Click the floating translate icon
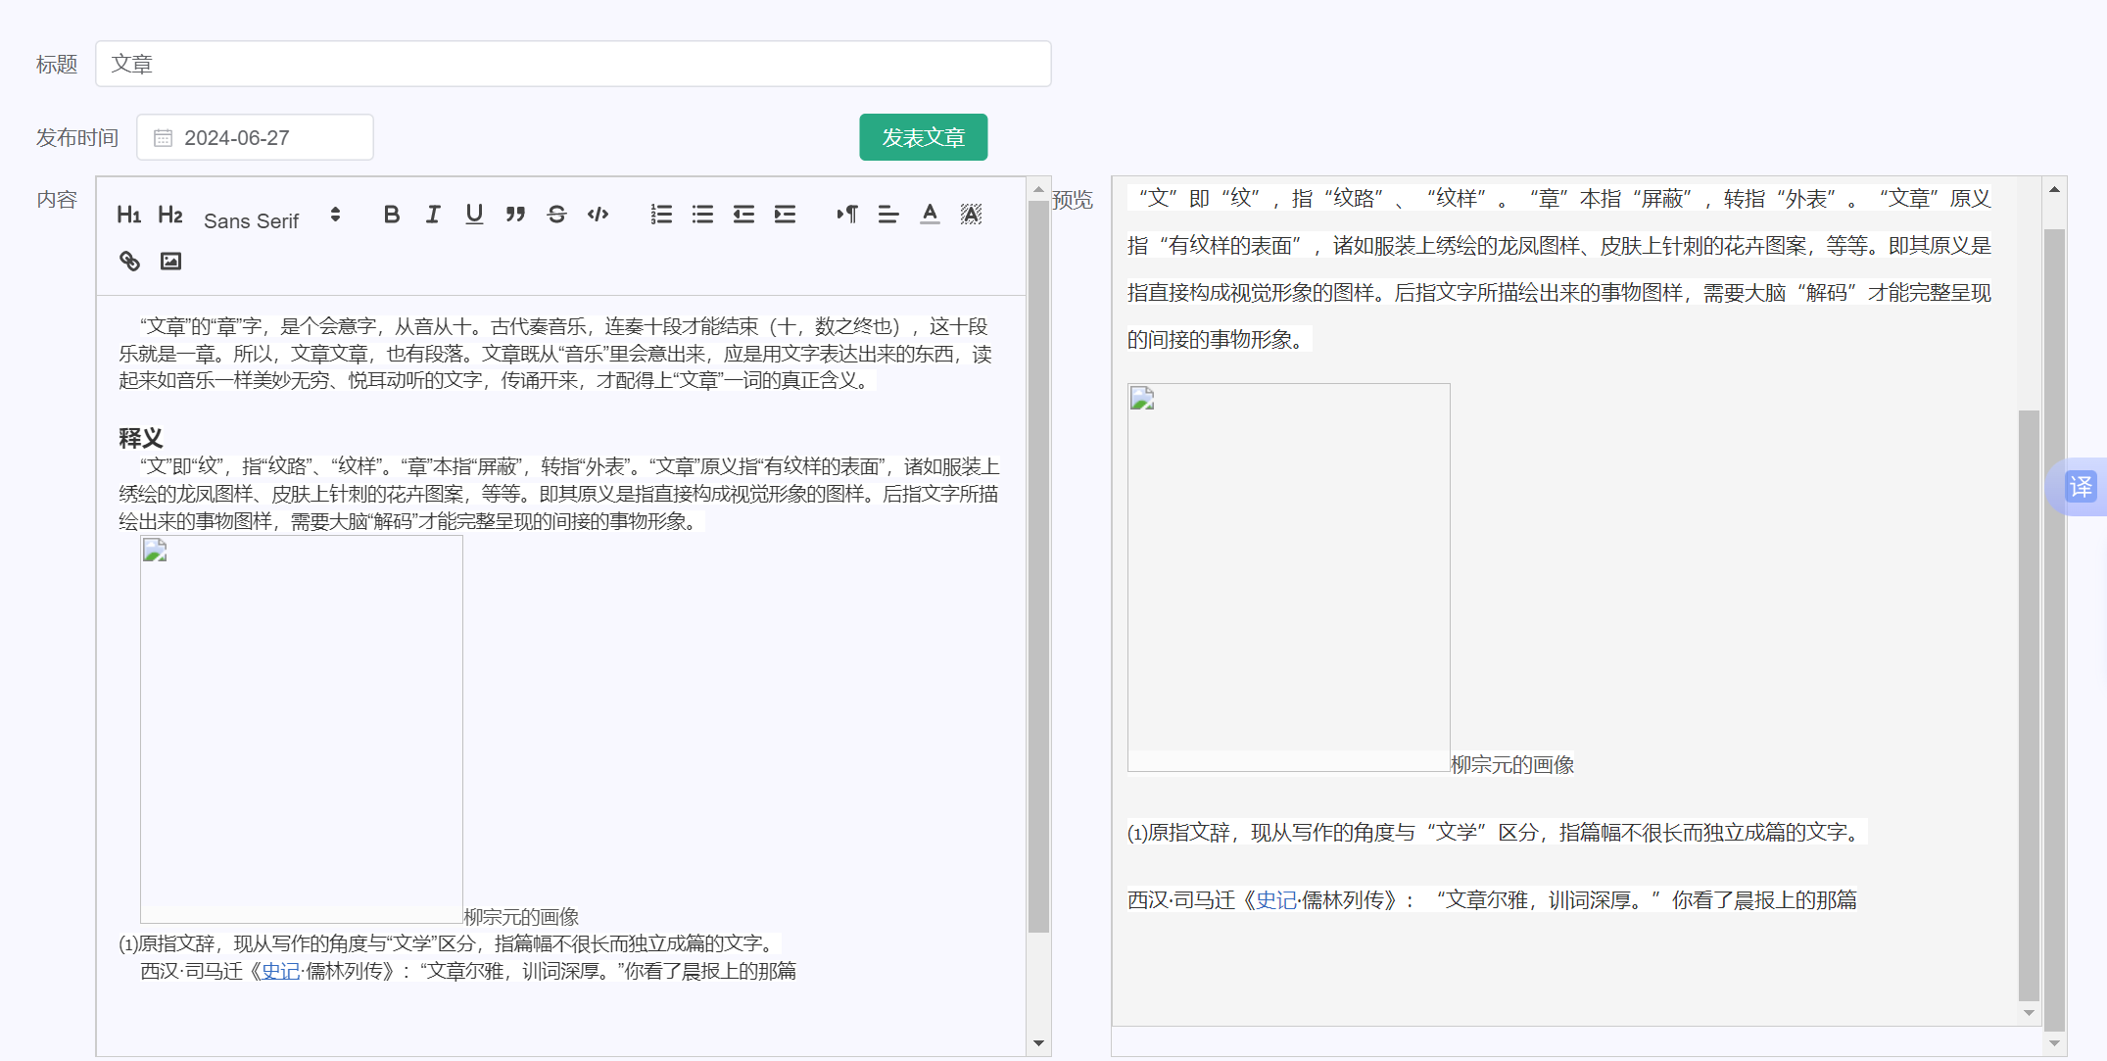Viewport: 2107px width, 1061px height. [2080, 487]
